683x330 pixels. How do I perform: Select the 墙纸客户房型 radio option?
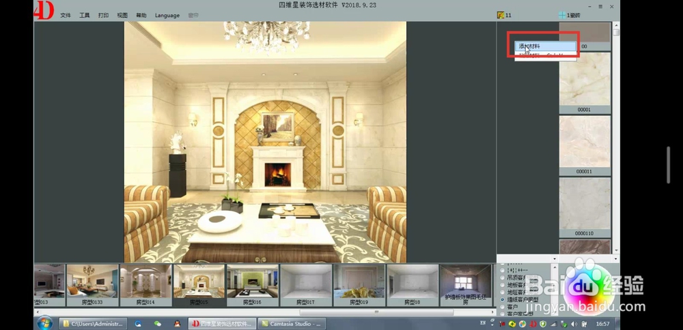[502, 299]
